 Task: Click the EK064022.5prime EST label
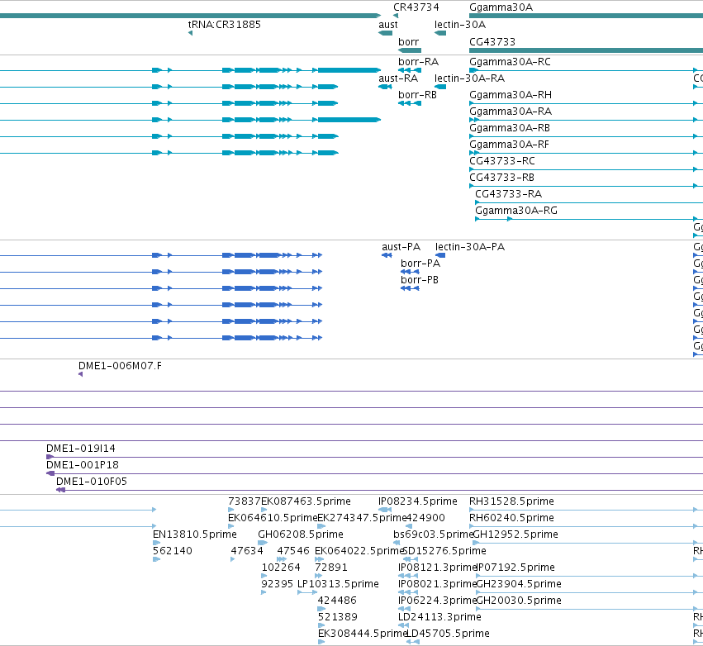[359, 551]
